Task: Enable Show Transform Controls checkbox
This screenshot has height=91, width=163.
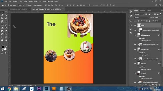Action: point(27,5)
